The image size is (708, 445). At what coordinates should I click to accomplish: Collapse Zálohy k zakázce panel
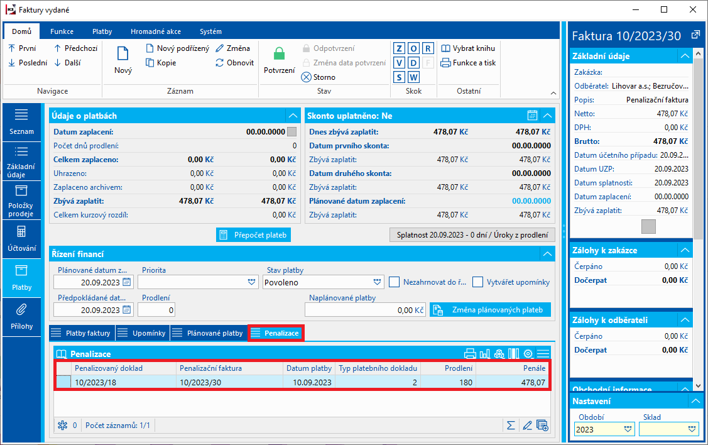[x=685, y=250]
